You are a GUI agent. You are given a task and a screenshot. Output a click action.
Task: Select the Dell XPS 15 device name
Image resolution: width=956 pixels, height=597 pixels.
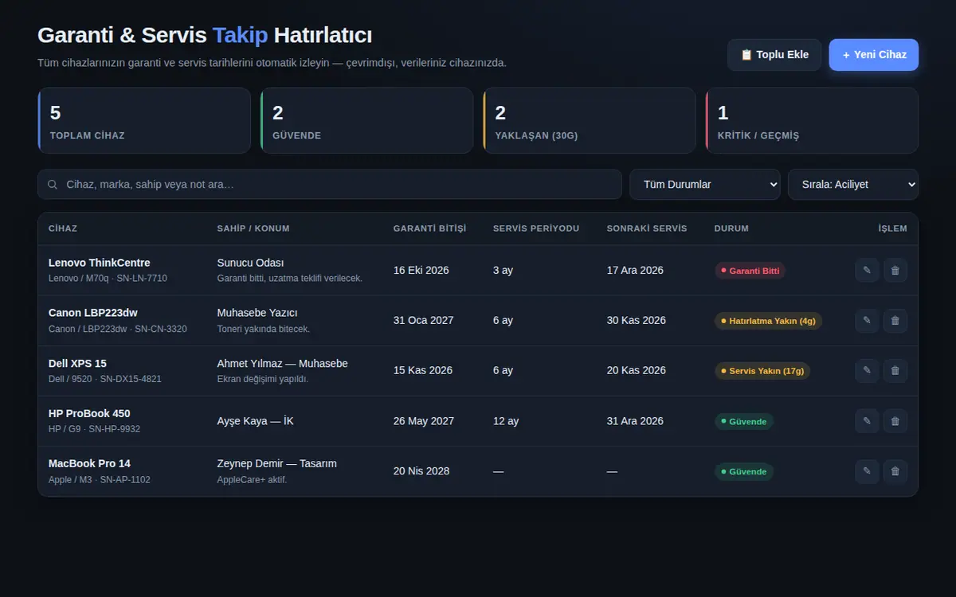click(x=77, y=363)
